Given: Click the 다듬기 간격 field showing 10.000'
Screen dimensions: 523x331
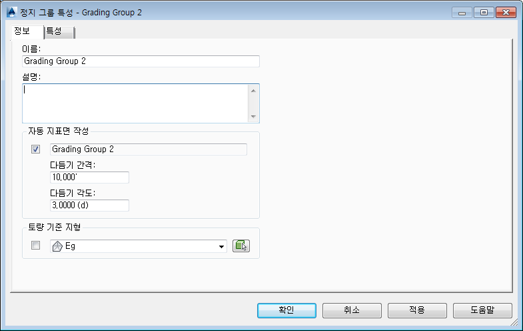Looking at the screenshot, I should 89,178.
